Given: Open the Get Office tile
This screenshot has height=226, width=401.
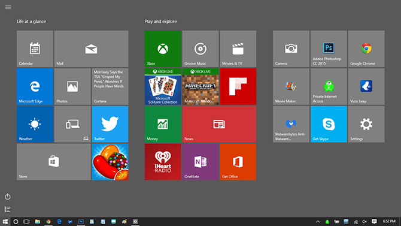Looking at the screenshot, I should (x=238, y=162).
